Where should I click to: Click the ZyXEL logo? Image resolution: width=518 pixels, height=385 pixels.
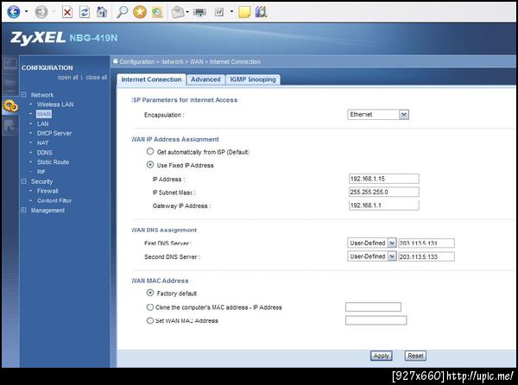pyautogui.click(x=37, y=38)
